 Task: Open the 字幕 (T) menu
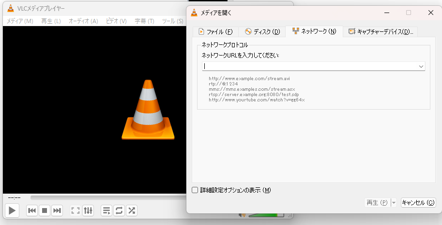144,21
